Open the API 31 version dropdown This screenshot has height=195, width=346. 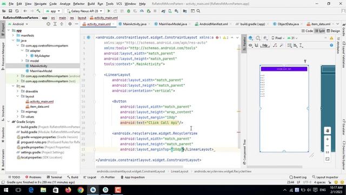pos(292,38)
